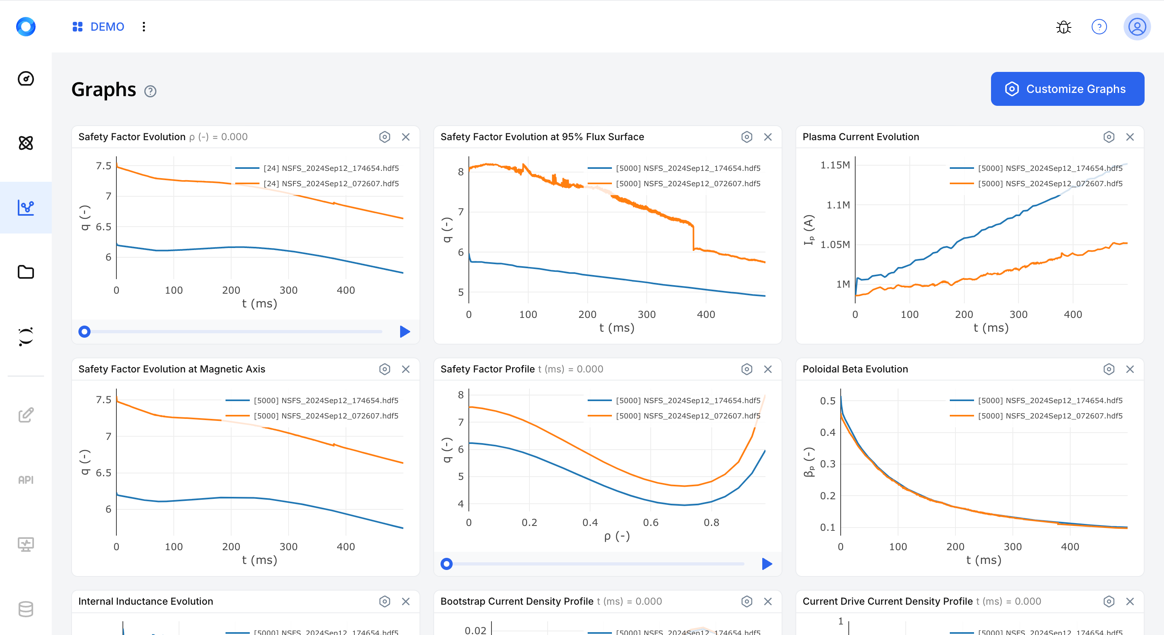Screen dimensions: 1164x635
Task: Open the three-dot menu next to DEMO
Action: click(144, 27)
